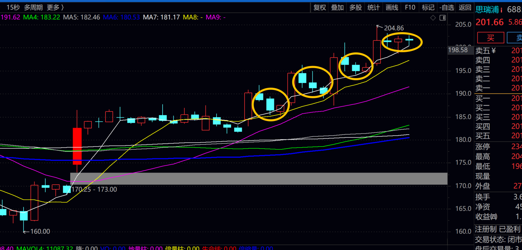Toggle the side panel layout icon

tap(442, 18)
